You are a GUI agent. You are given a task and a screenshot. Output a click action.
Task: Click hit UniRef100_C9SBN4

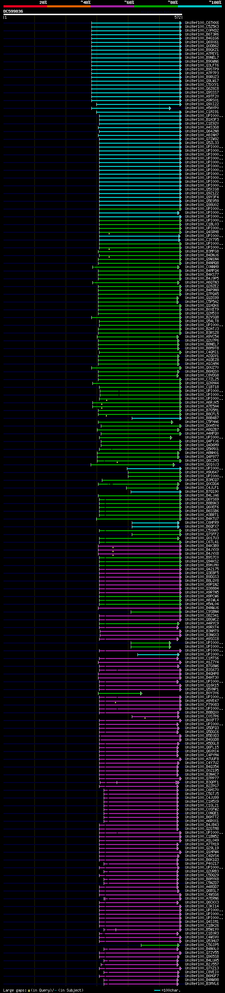(202, 612)
